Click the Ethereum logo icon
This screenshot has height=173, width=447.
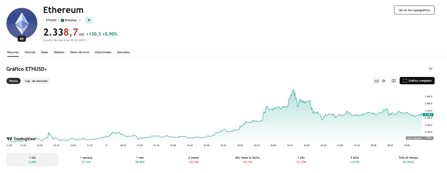click(x=22, y=23)
